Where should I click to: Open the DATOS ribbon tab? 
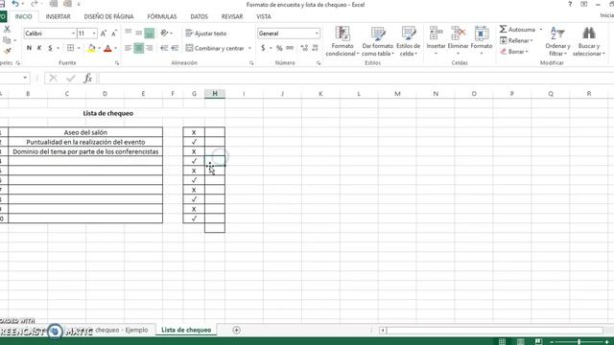(x=199, y=16)
